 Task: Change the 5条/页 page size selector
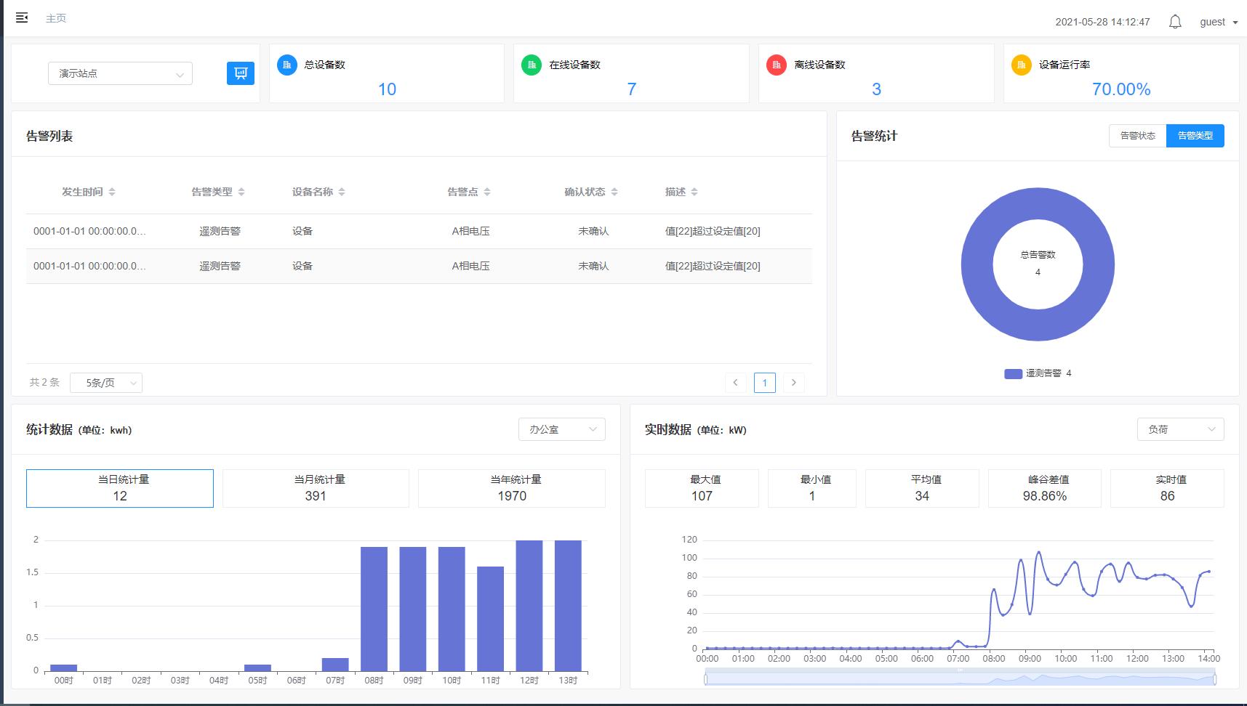pos(106,383)
